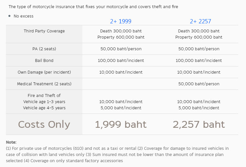Select the Medical Treatment (2 seats) label
The height and width of the screenshot is (167, 246).
44,84
